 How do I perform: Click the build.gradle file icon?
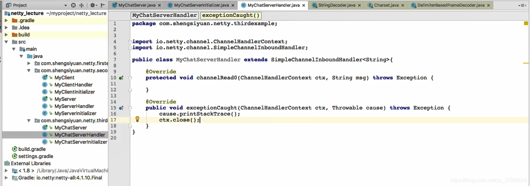[x=14, y=149]
